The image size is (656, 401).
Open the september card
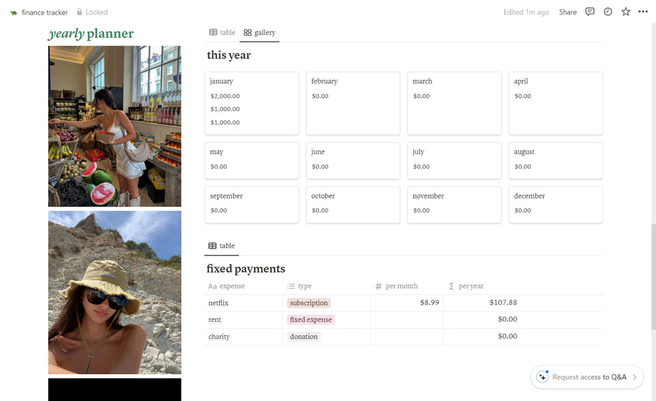pyautogui.click(x=251, y=204)
